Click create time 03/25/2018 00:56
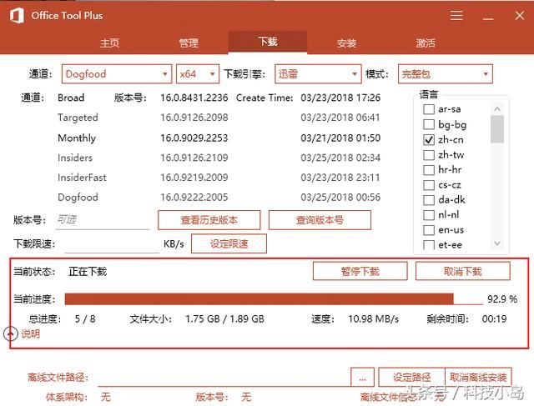 pyautogui.click(x=340, y=197)
